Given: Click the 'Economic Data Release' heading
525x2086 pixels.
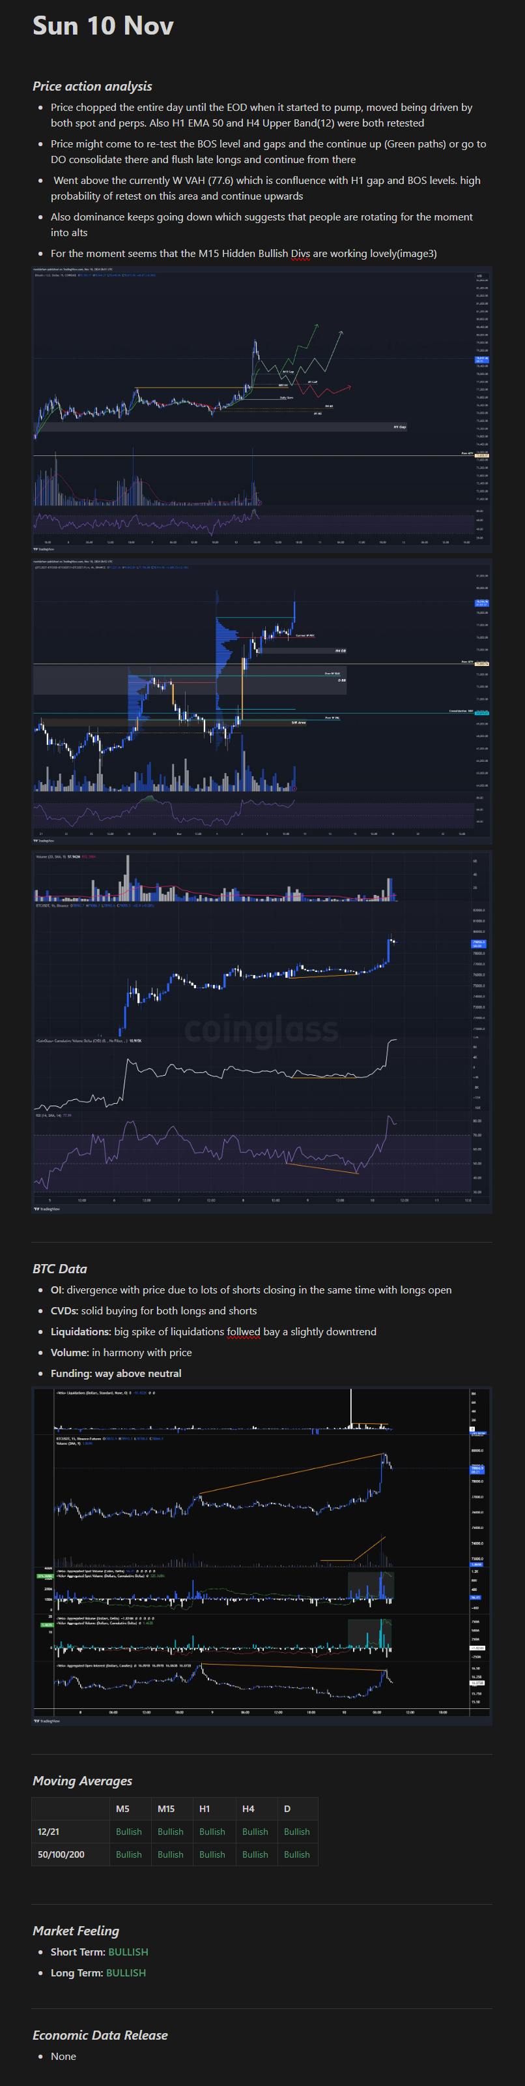Looking at the screenshot, I should [100, 2034].
